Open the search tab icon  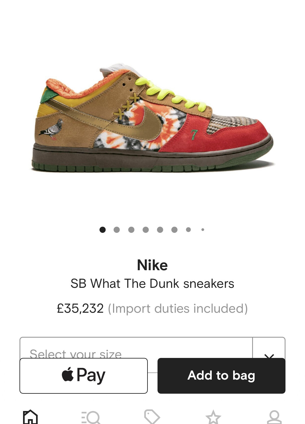(x=91, y=418)
